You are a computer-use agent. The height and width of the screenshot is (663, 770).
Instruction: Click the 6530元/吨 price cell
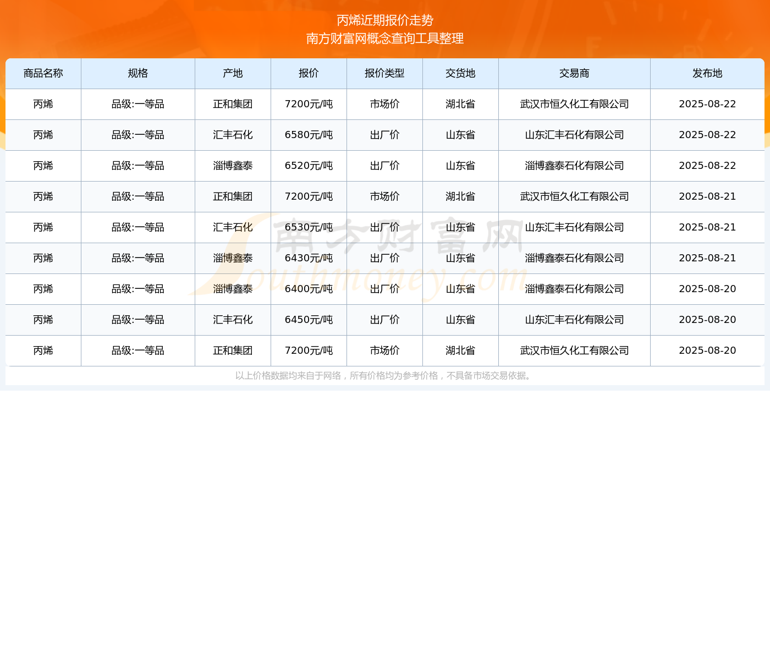point(309,227)
